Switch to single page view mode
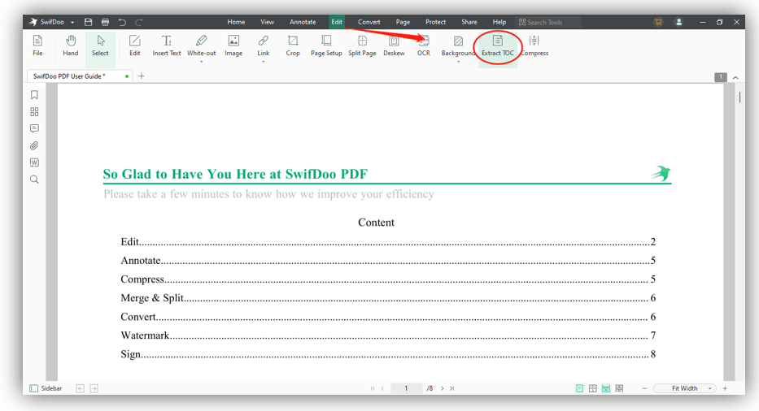 579,388
